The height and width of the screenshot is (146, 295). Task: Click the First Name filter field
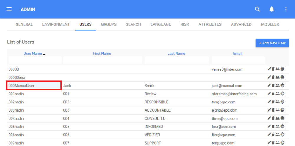[102, 60]
